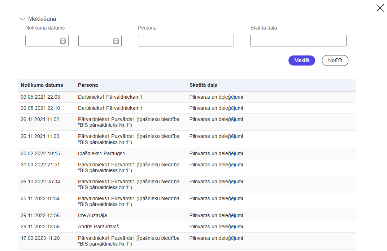Collapse the Meklēšana search section

pos(23,19)
